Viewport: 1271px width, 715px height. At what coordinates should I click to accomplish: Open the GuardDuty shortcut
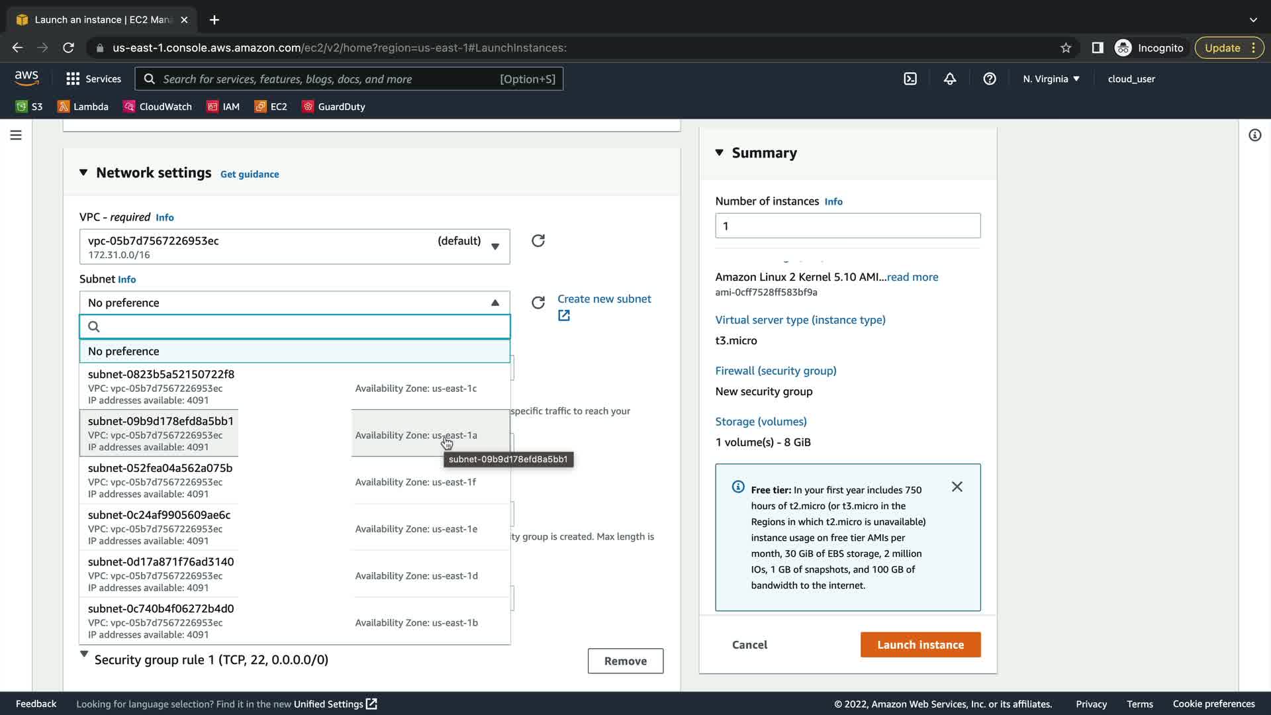click(334, 107)
